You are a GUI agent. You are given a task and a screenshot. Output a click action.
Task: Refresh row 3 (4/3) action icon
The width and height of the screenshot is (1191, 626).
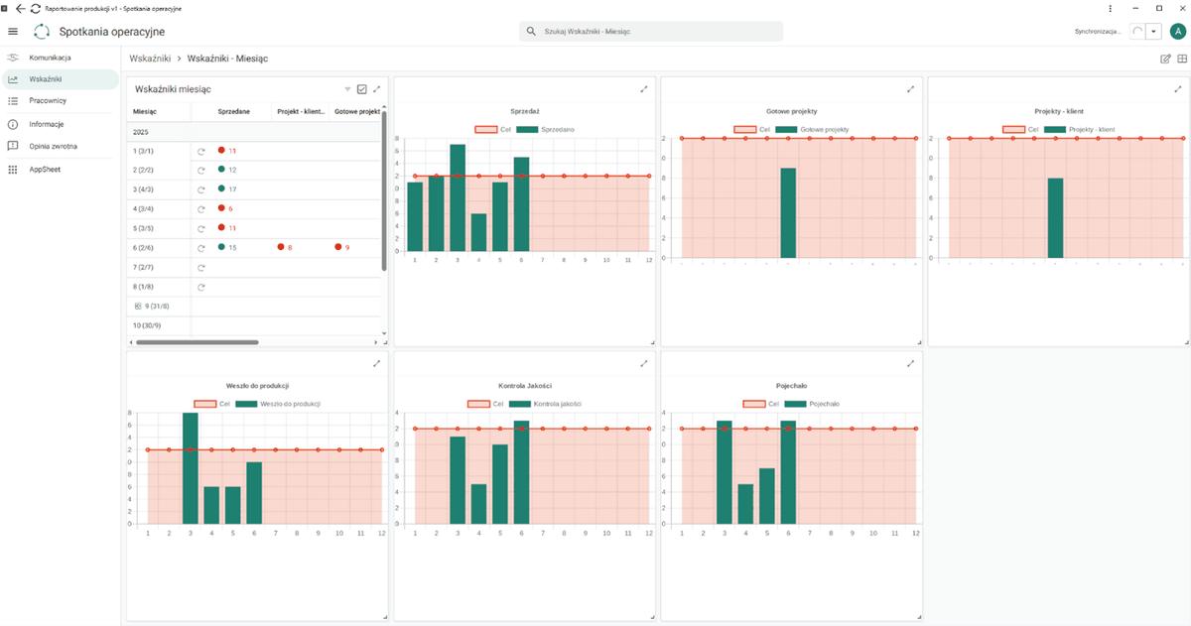coord(201,189)
